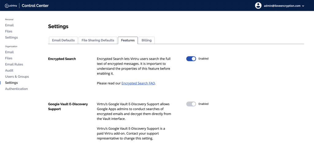Open Personal Files in sidebar

click(9, 31)
